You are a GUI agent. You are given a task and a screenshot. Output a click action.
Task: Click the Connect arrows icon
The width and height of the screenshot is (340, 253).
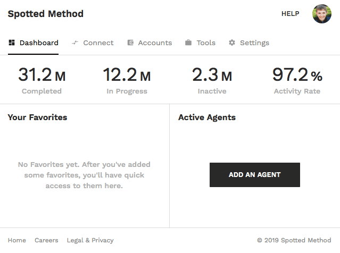coord(75,43)
